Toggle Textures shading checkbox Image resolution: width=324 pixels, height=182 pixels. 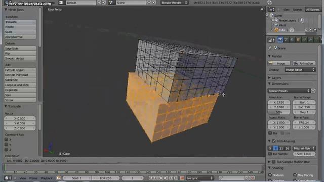[x=270, y=175]
